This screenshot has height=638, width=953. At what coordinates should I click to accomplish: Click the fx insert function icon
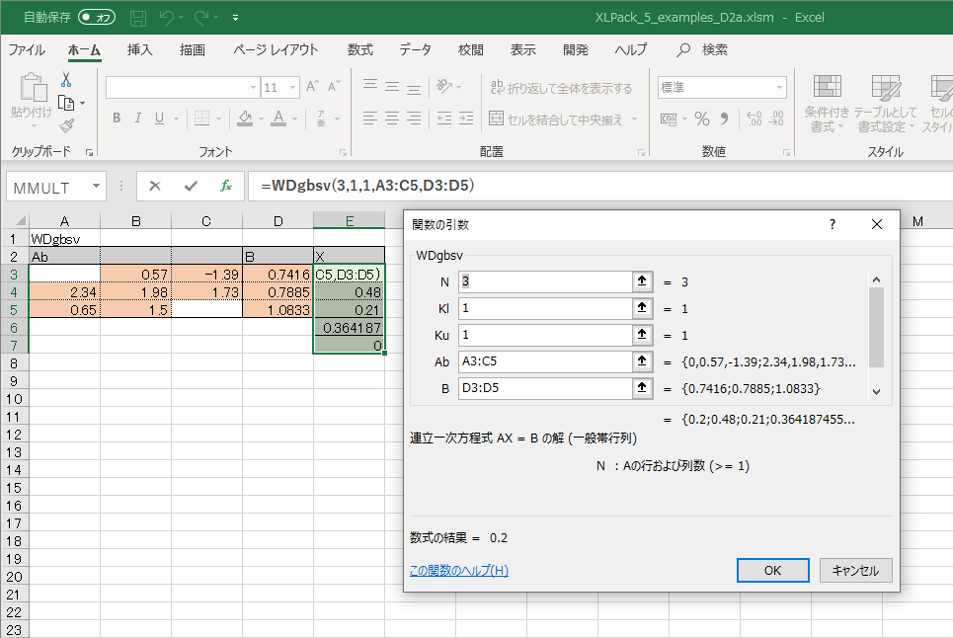click(x=225, y=186)
